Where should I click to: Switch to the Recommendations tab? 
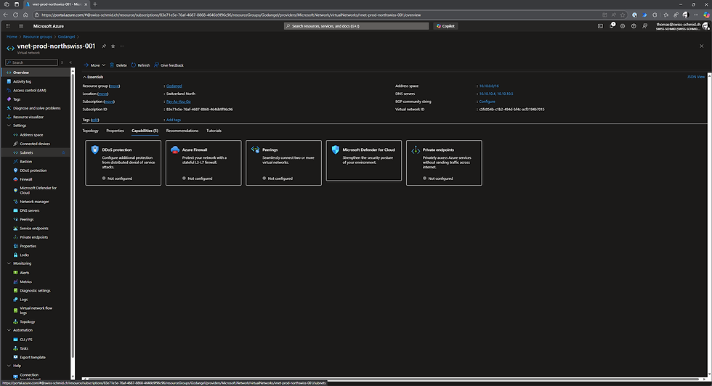(x=182, y=131)
